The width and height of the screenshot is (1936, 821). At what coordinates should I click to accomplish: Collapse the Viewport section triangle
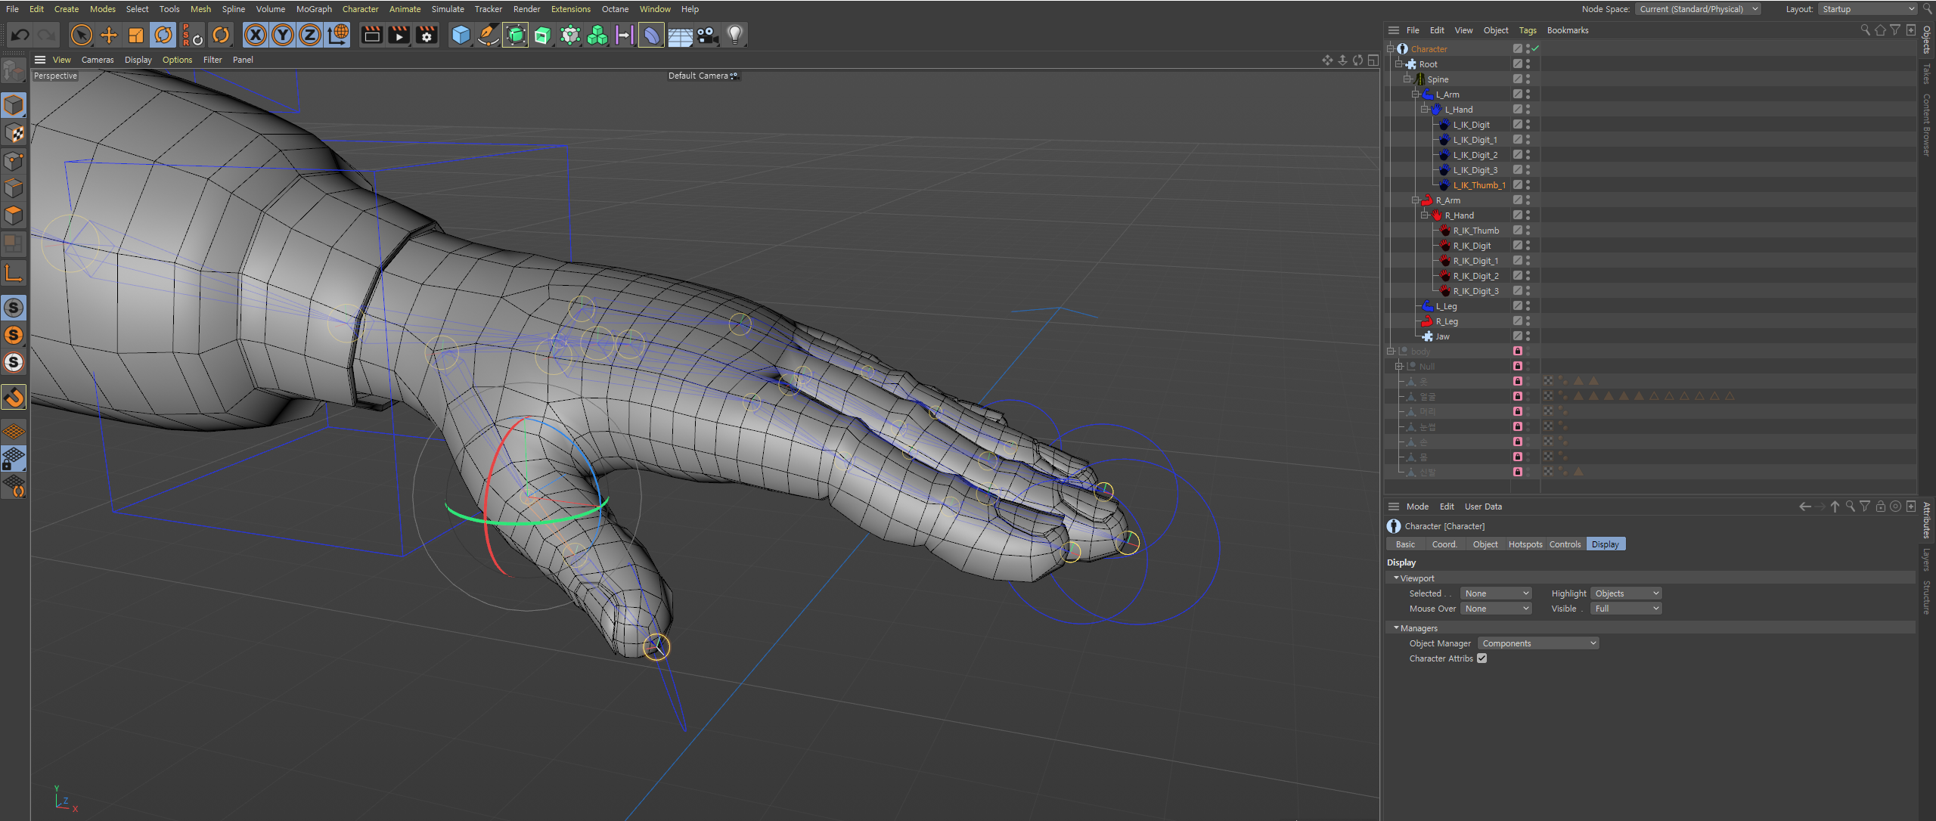click(x=1396, y=578)
